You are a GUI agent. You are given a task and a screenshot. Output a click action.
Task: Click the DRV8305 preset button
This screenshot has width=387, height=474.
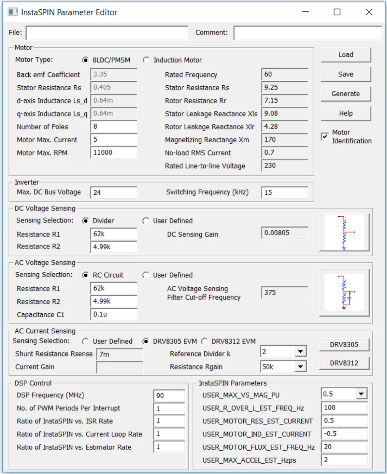point(344,345)
